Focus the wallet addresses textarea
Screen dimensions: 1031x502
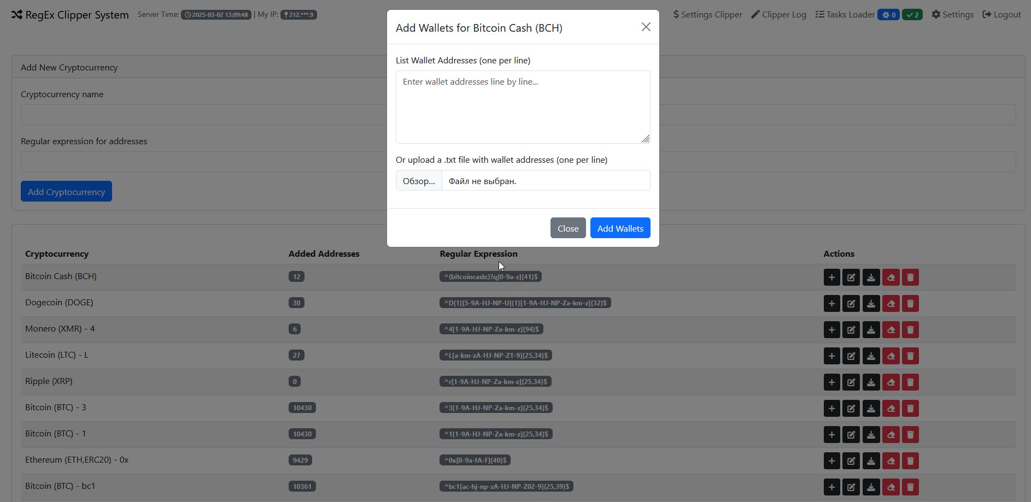click(x=523, y=107)
